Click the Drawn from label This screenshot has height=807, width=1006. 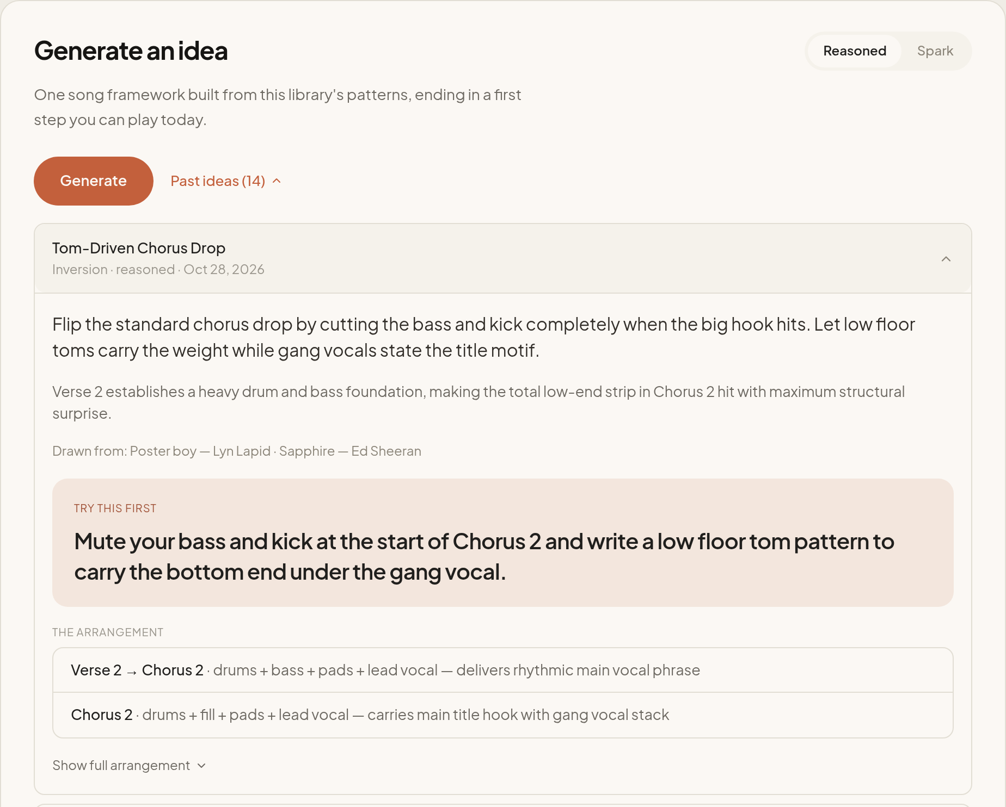click(x=90, y=451)
